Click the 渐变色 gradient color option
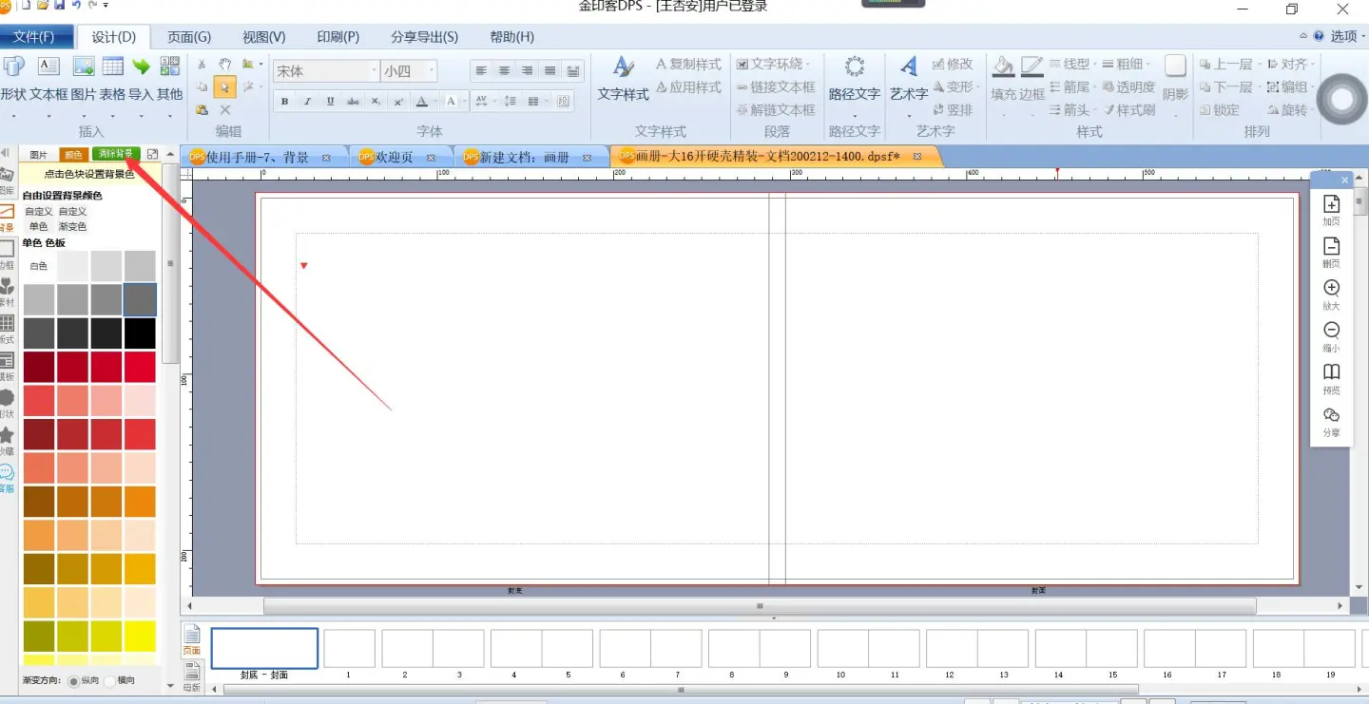Screen dimensions: 1369x704 [x=72, y=226]
